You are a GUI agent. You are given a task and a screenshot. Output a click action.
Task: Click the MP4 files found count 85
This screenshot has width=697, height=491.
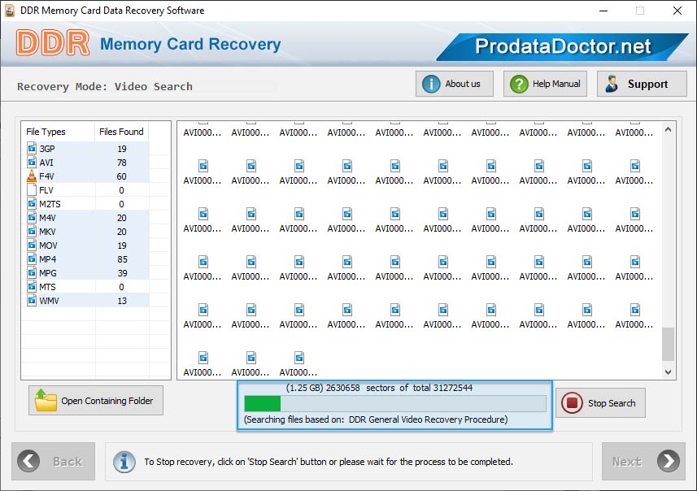pos(122,259)
